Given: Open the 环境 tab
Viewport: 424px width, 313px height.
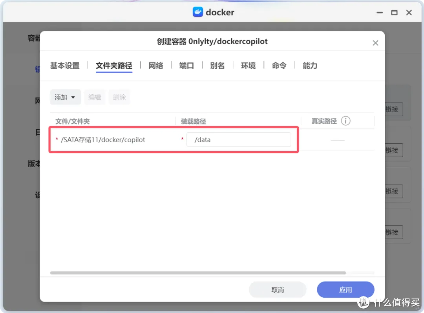Looking at the screenshot, I should [x=248, y=66].
